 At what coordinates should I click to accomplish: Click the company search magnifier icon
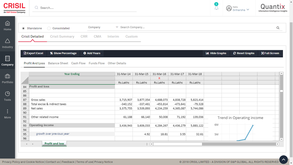pyautogui.click(x=278, y=28)
